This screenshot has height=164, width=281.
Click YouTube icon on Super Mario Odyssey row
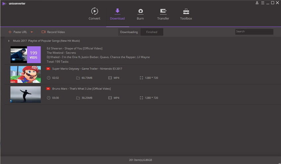(x=48, y=69)
